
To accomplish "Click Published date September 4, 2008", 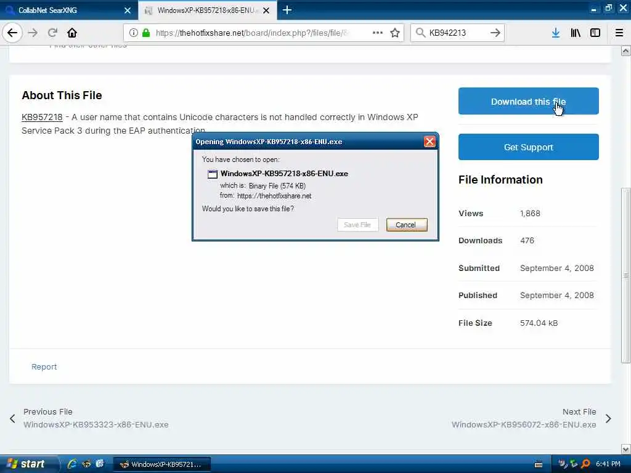I will tap(556, 295).
